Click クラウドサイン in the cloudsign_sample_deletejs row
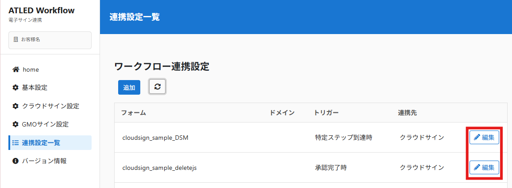 tap(422, 168)
